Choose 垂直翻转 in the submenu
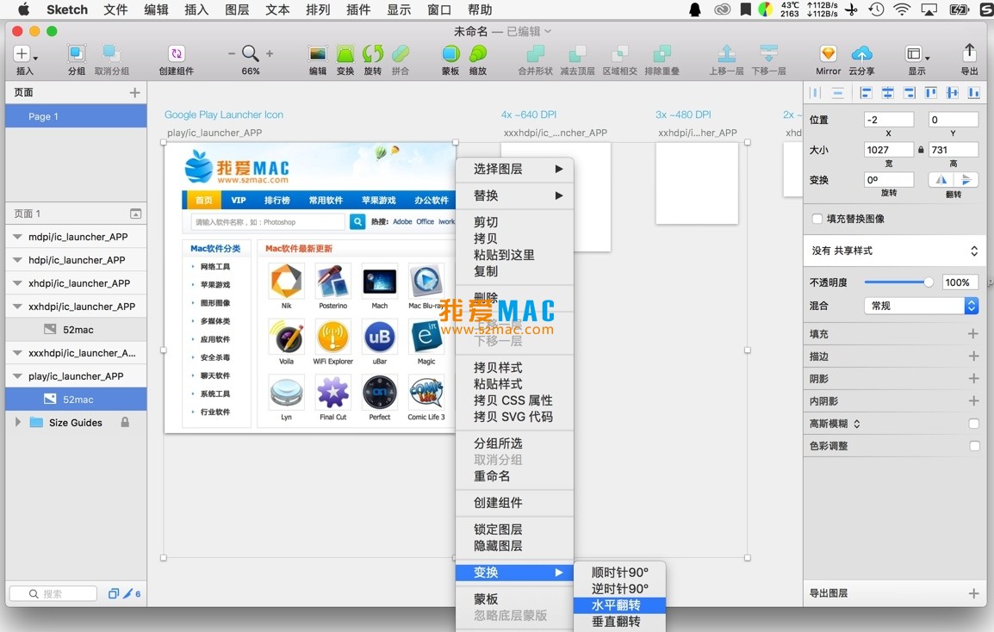Screen dimensions: 994x632 click(619, 622)
